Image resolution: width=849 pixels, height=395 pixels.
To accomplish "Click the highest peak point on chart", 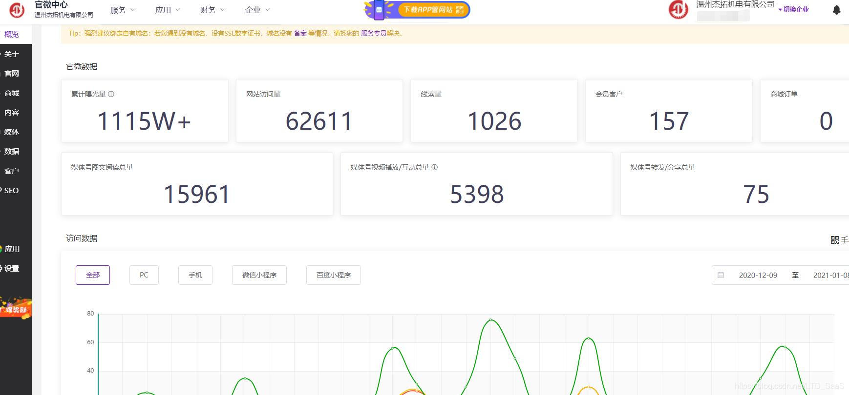I will click(x=490, y=320).
